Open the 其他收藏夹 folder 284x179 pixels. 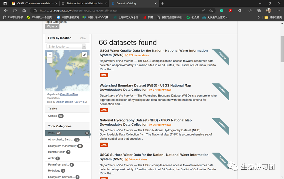[273, 17]
